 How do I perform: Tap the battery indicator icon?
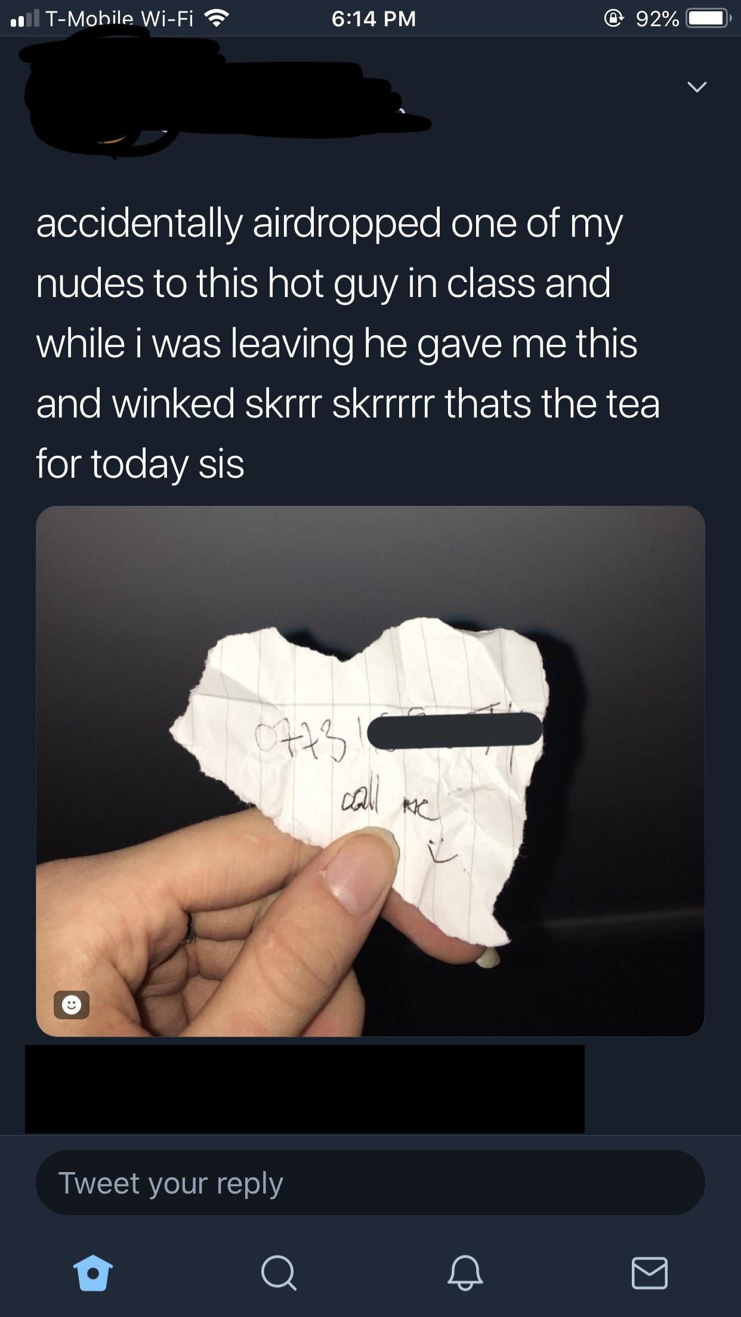point(709,18)
